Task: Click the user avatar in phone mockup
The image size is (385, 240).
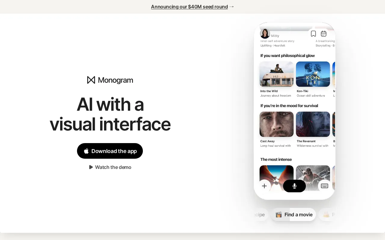Action: coord(265,34)
